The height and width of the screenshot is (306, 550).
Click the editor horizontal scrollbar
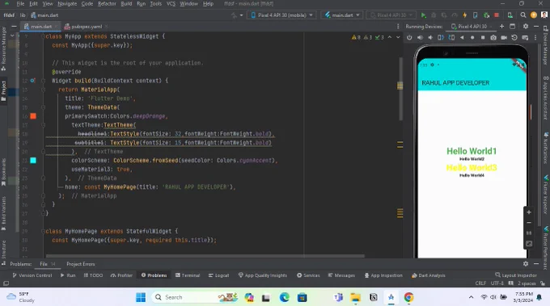pos(205,256)
